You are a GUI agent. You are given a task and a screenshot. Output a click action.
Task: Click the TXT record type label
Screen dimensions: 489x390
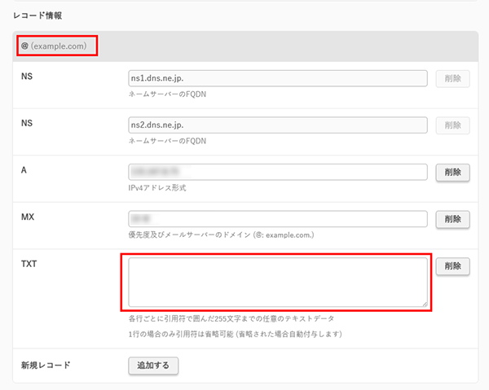click(29, 264)
